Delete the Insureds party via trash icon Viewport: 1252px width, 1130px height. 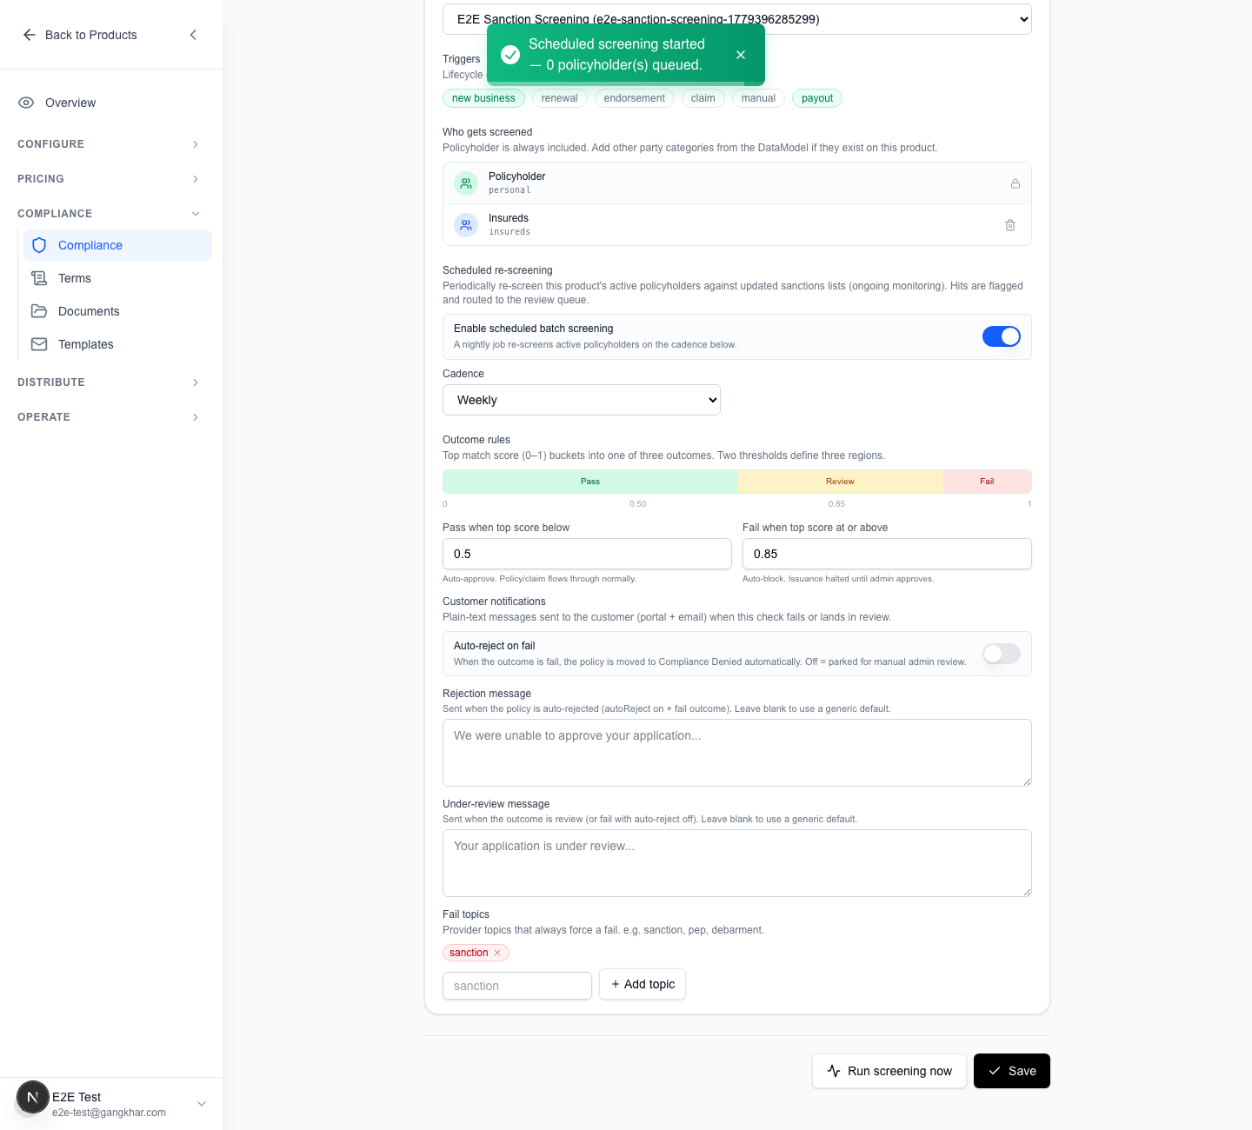point(1010,225)
